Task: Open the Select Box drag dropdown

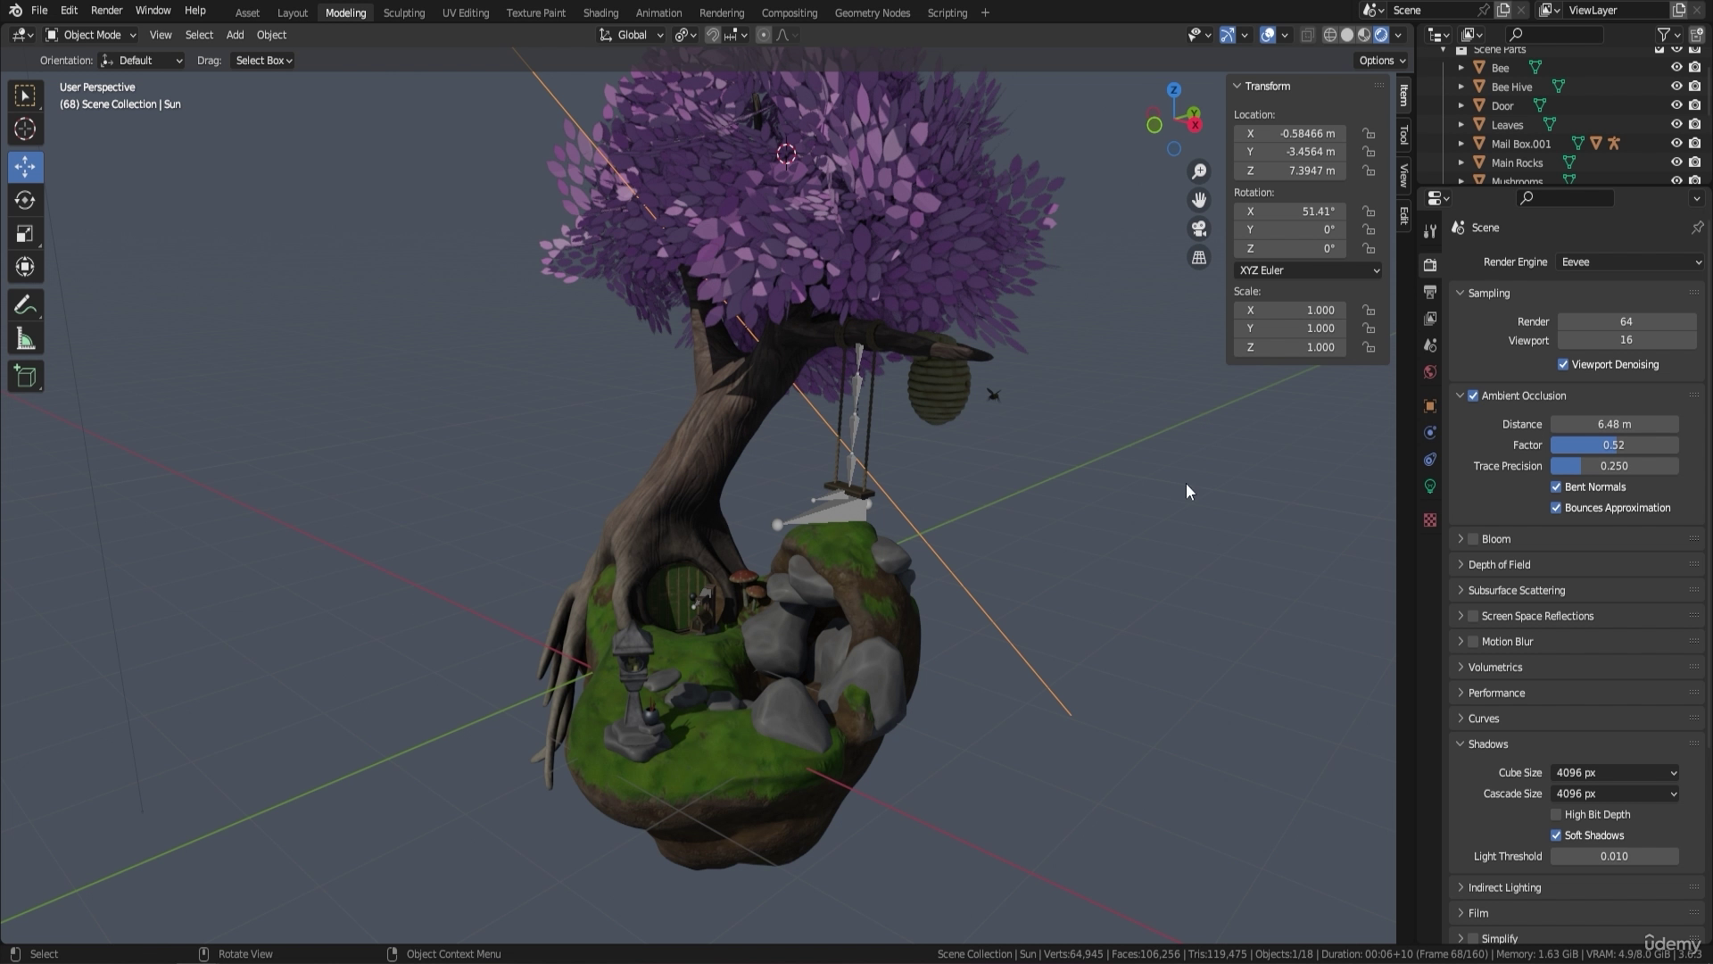Action: pyautogui.click(x=262, y=61)
